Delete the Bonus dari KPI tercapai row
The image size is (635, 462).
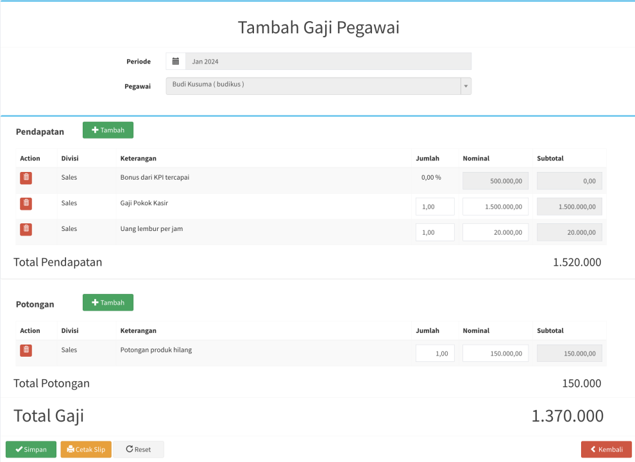(26, 178)
